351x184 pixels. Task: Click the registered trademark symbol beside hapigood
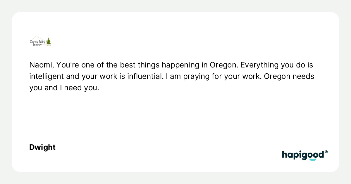tap(326, 152)
